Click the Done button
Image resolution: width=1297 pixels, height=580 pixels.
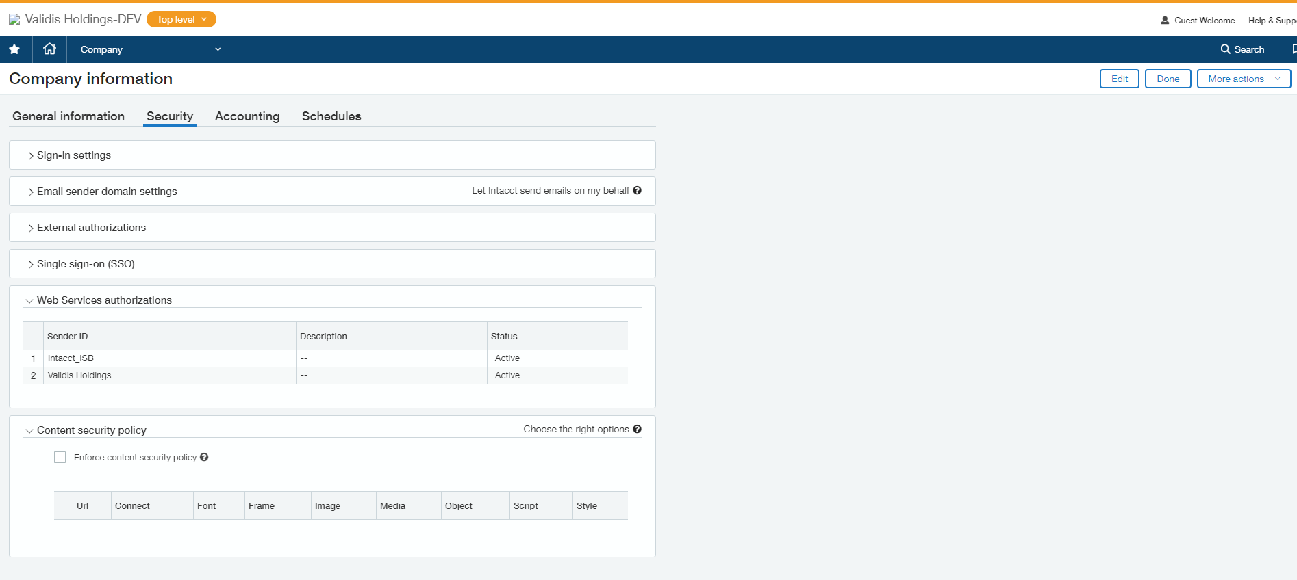pyautogui.click(x=1168, y=79)
